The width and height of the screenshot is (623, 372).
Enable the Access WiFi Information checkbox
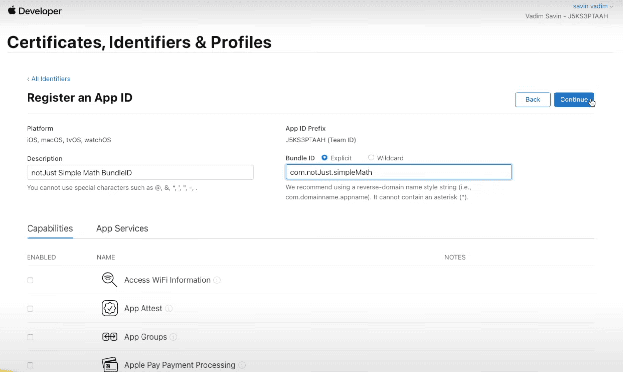(30, 280)
